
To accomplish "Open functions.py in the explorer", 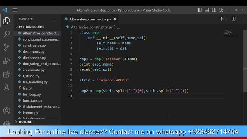I will click(x=37, y=100).
